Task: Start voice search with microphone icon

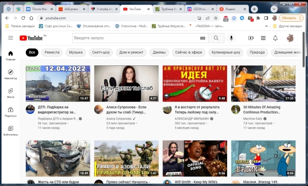Action: pos(232,38)
